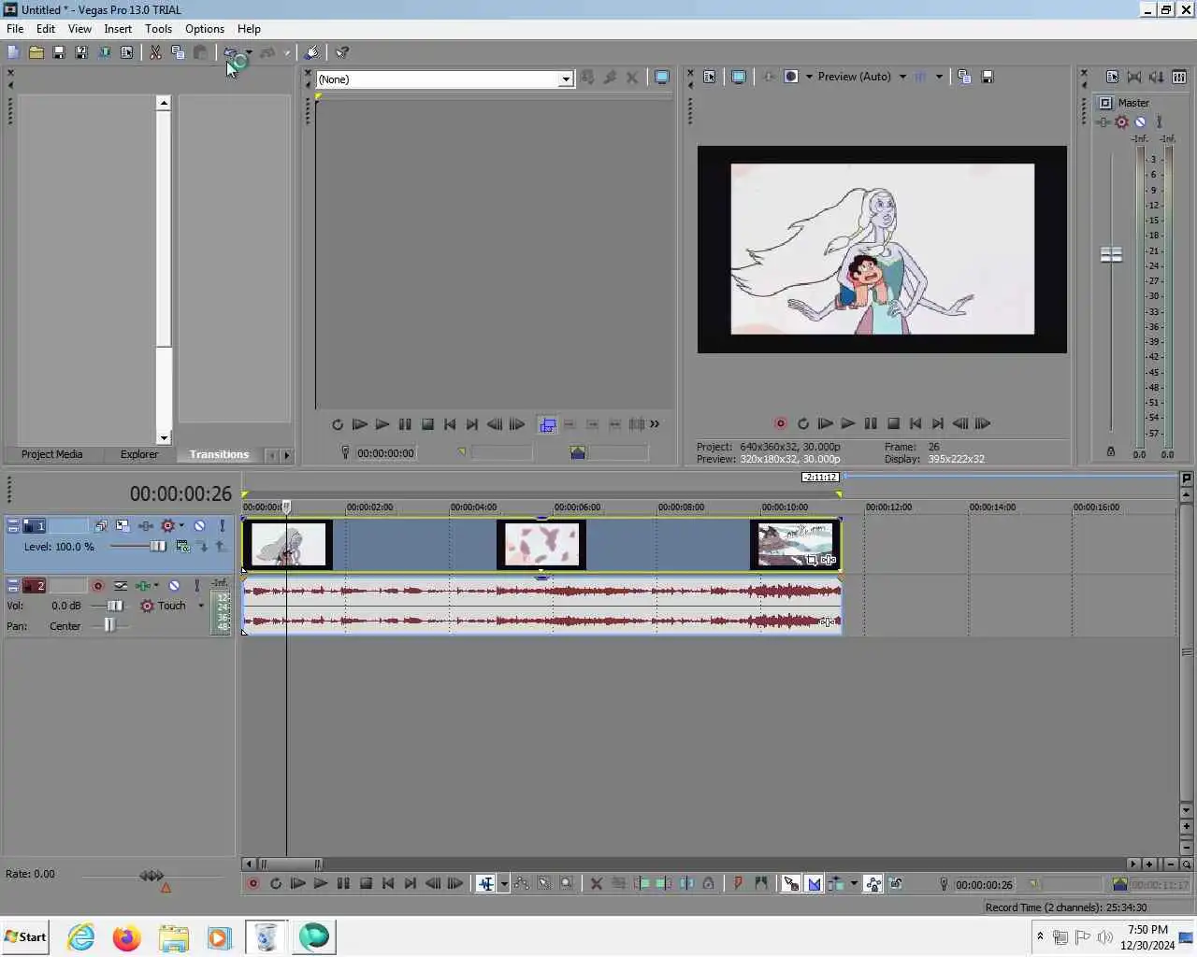Viewport: 1197px width, 957px height.
Task: Mute video track 1
Action: pyautogui.click(x=199, y=526)
